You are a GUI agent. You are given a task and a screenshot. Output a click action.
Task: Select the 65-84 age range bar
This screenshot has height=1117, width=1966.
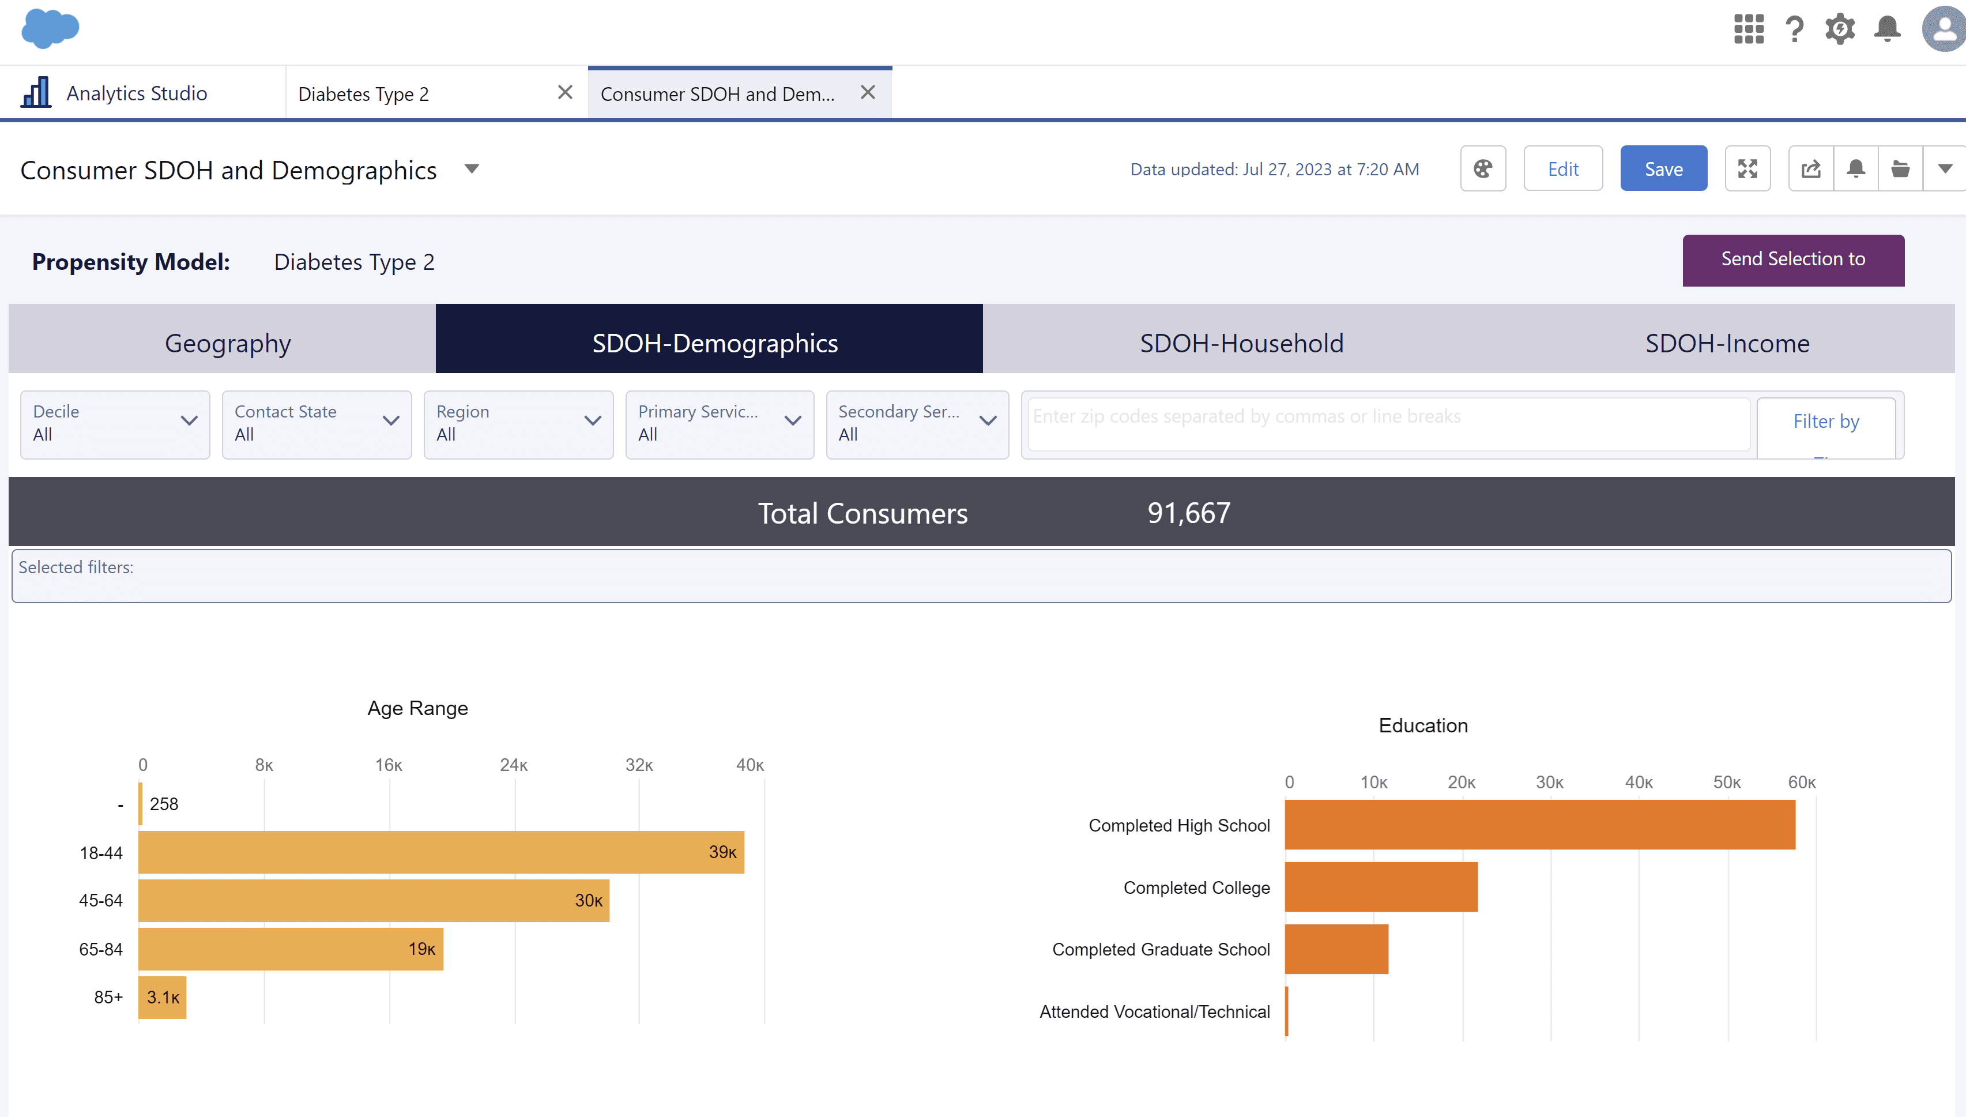(x=291, y=949)
